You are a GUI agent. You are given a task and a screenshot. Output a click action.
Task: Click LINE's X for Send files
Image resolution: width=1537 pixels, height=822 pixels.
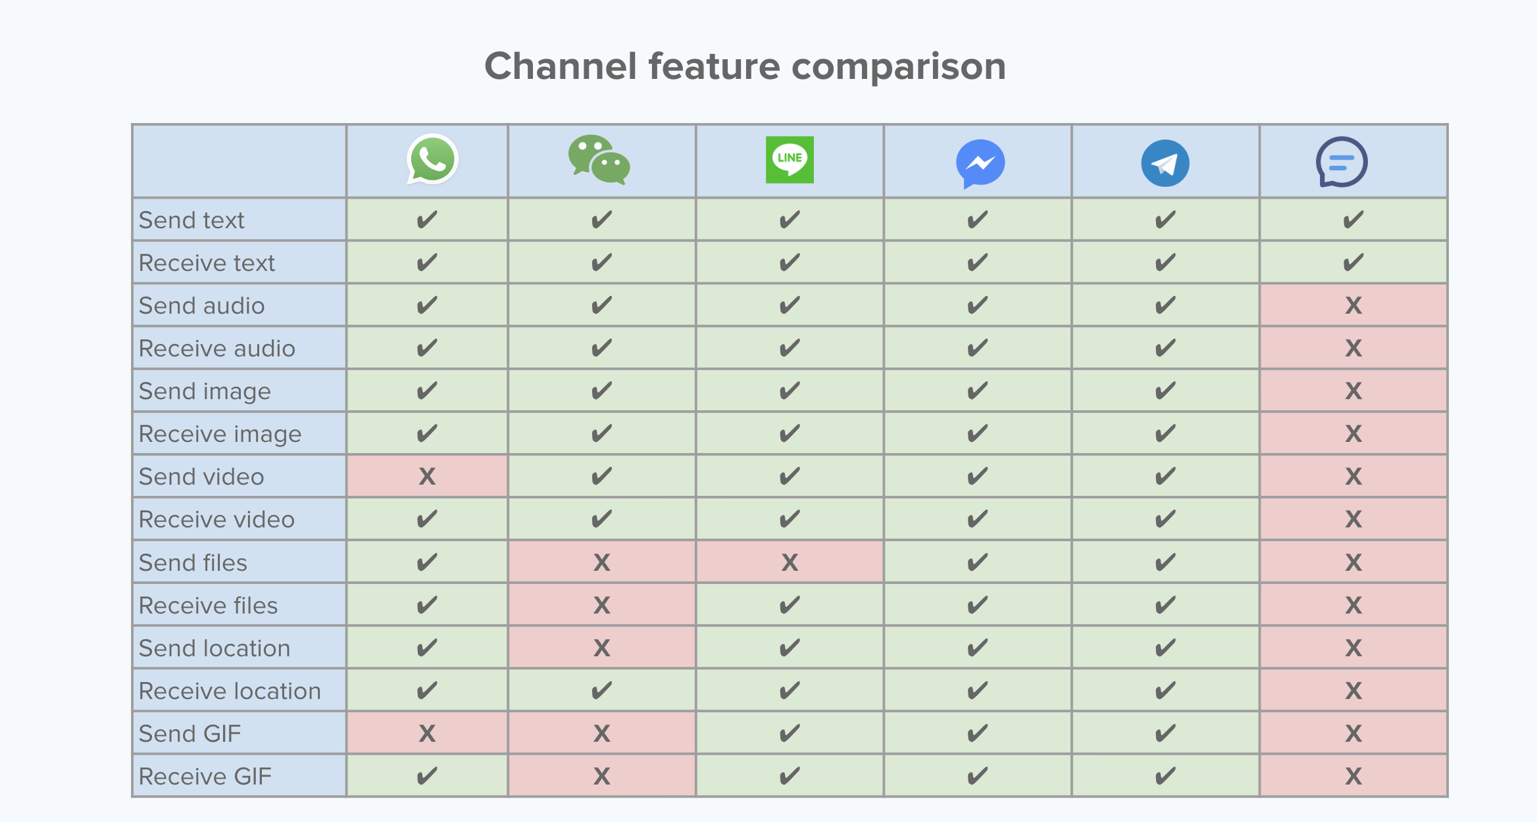pos(790,562)
